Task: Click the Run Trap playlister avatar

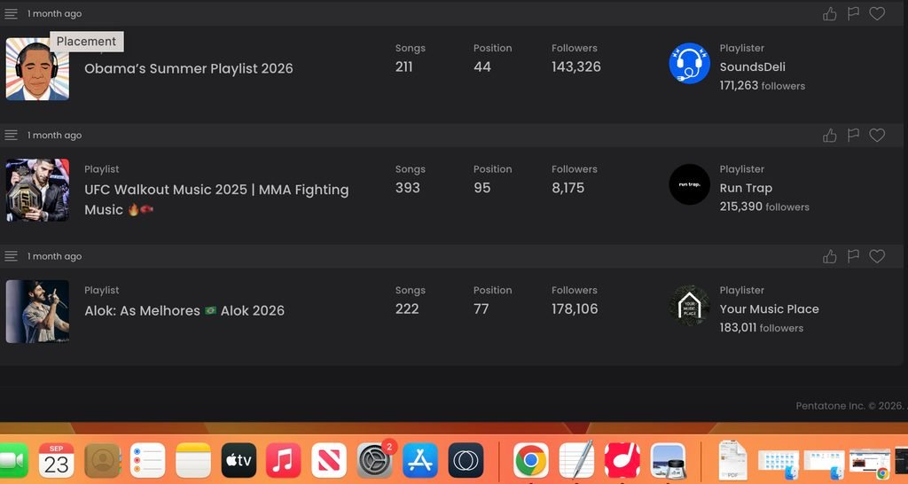Action: tap(689, 184)
